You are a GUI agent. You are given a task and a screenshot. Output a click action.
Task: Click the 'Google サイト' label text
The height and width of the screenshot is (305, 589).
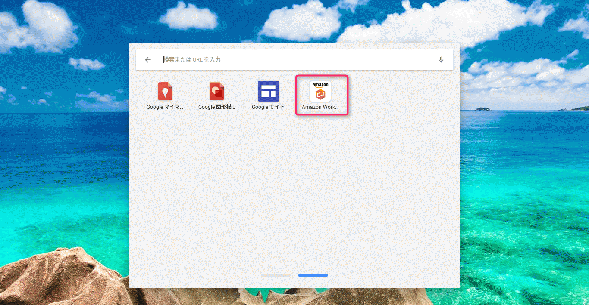click(x=269, y=107)
